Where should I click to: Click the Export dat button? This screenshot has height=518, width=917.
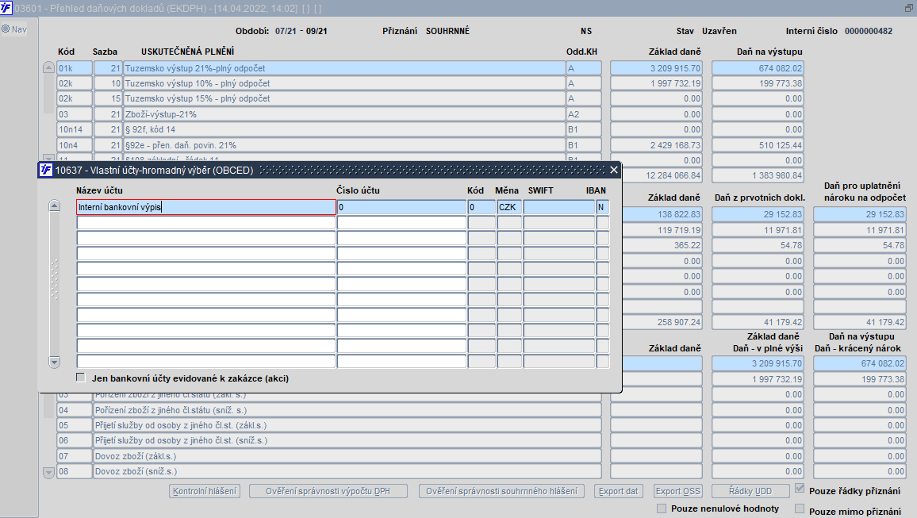pos(618,491)
